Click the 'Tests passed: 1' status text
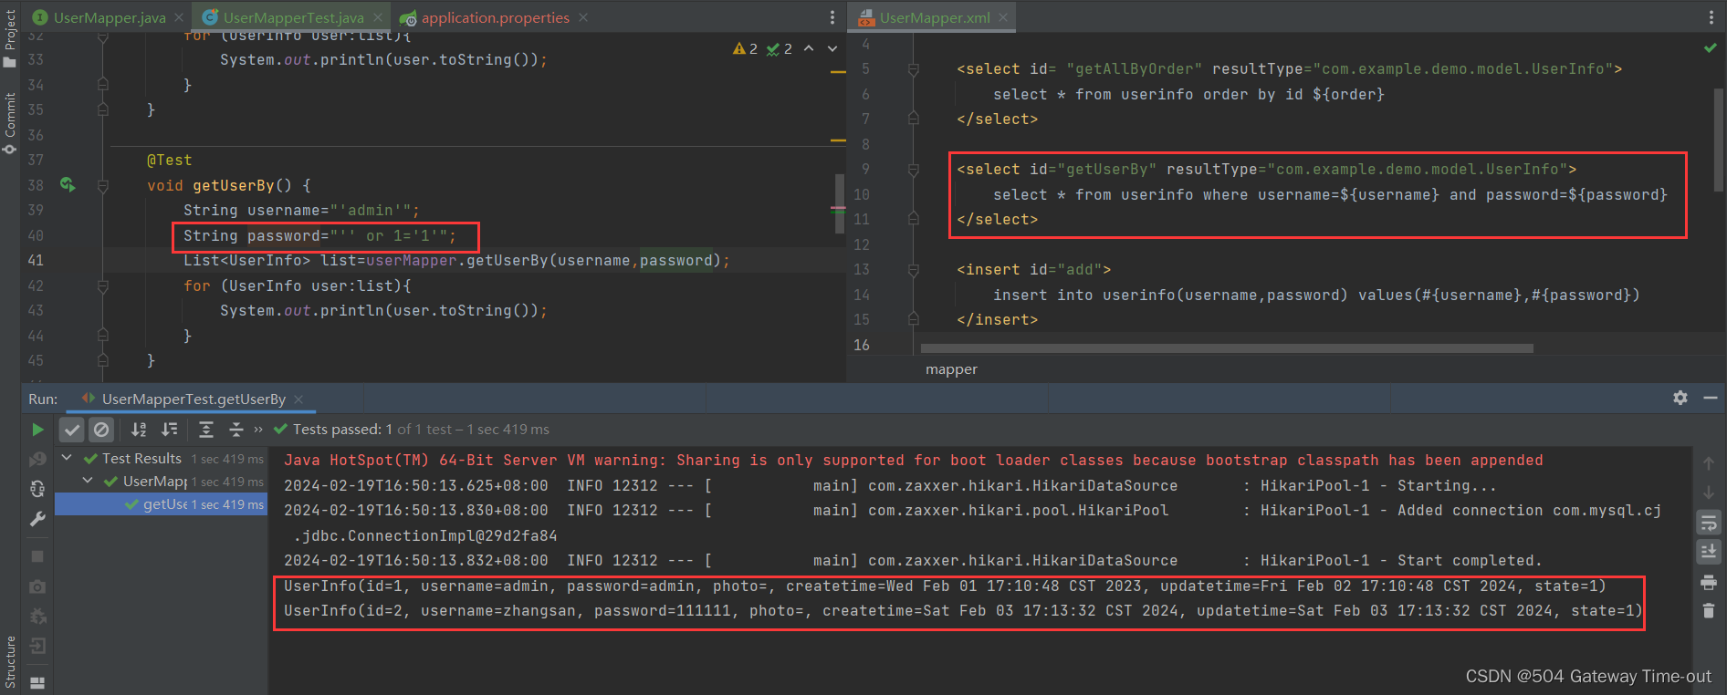 (x=342, y=429)
